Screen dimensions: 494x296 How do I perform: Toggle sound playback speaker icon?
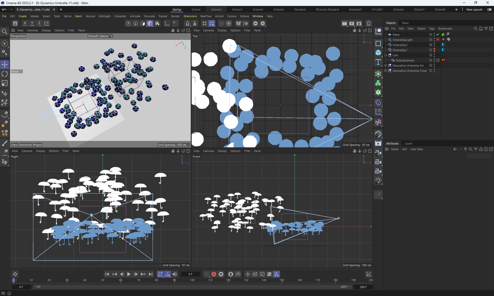pyautogui.click(x=175, y=274)
